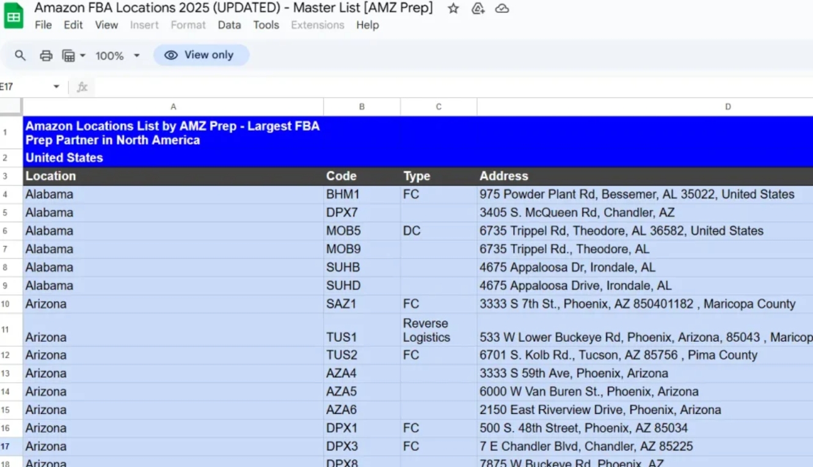The width and height of the screenshot is (813, 467).
Task: Click the BHM1 code cell
Action: [x=362, y=195]
